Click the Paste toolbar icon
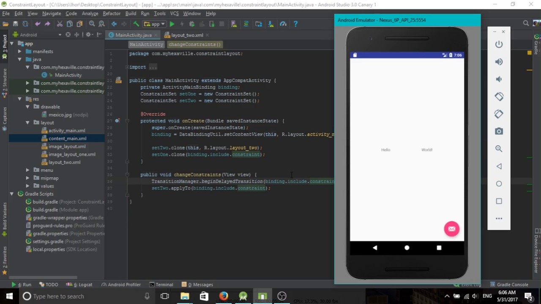The image size is (541, 304). 79,24
